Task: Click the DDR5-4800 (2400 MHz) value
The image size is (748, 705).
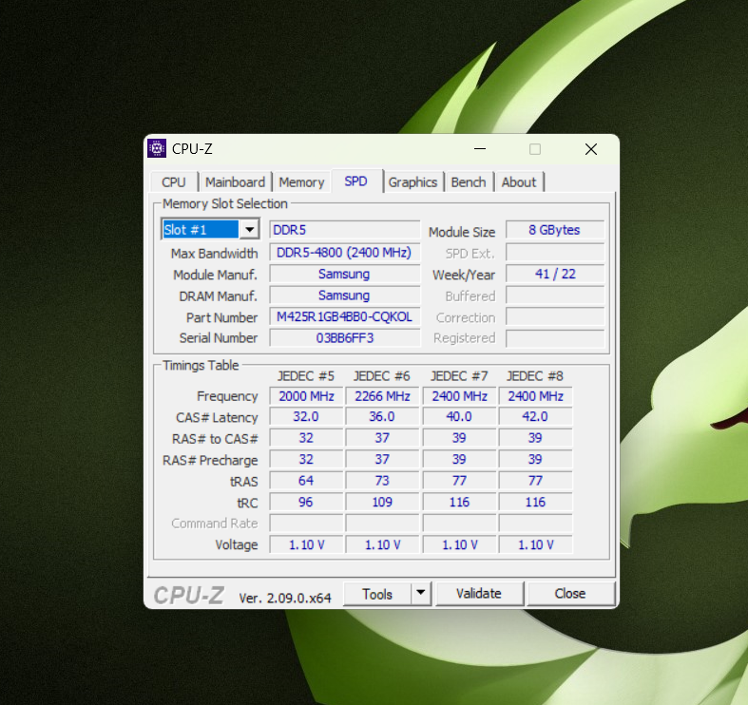Action: pyautogui.click(x=344, y=253)
